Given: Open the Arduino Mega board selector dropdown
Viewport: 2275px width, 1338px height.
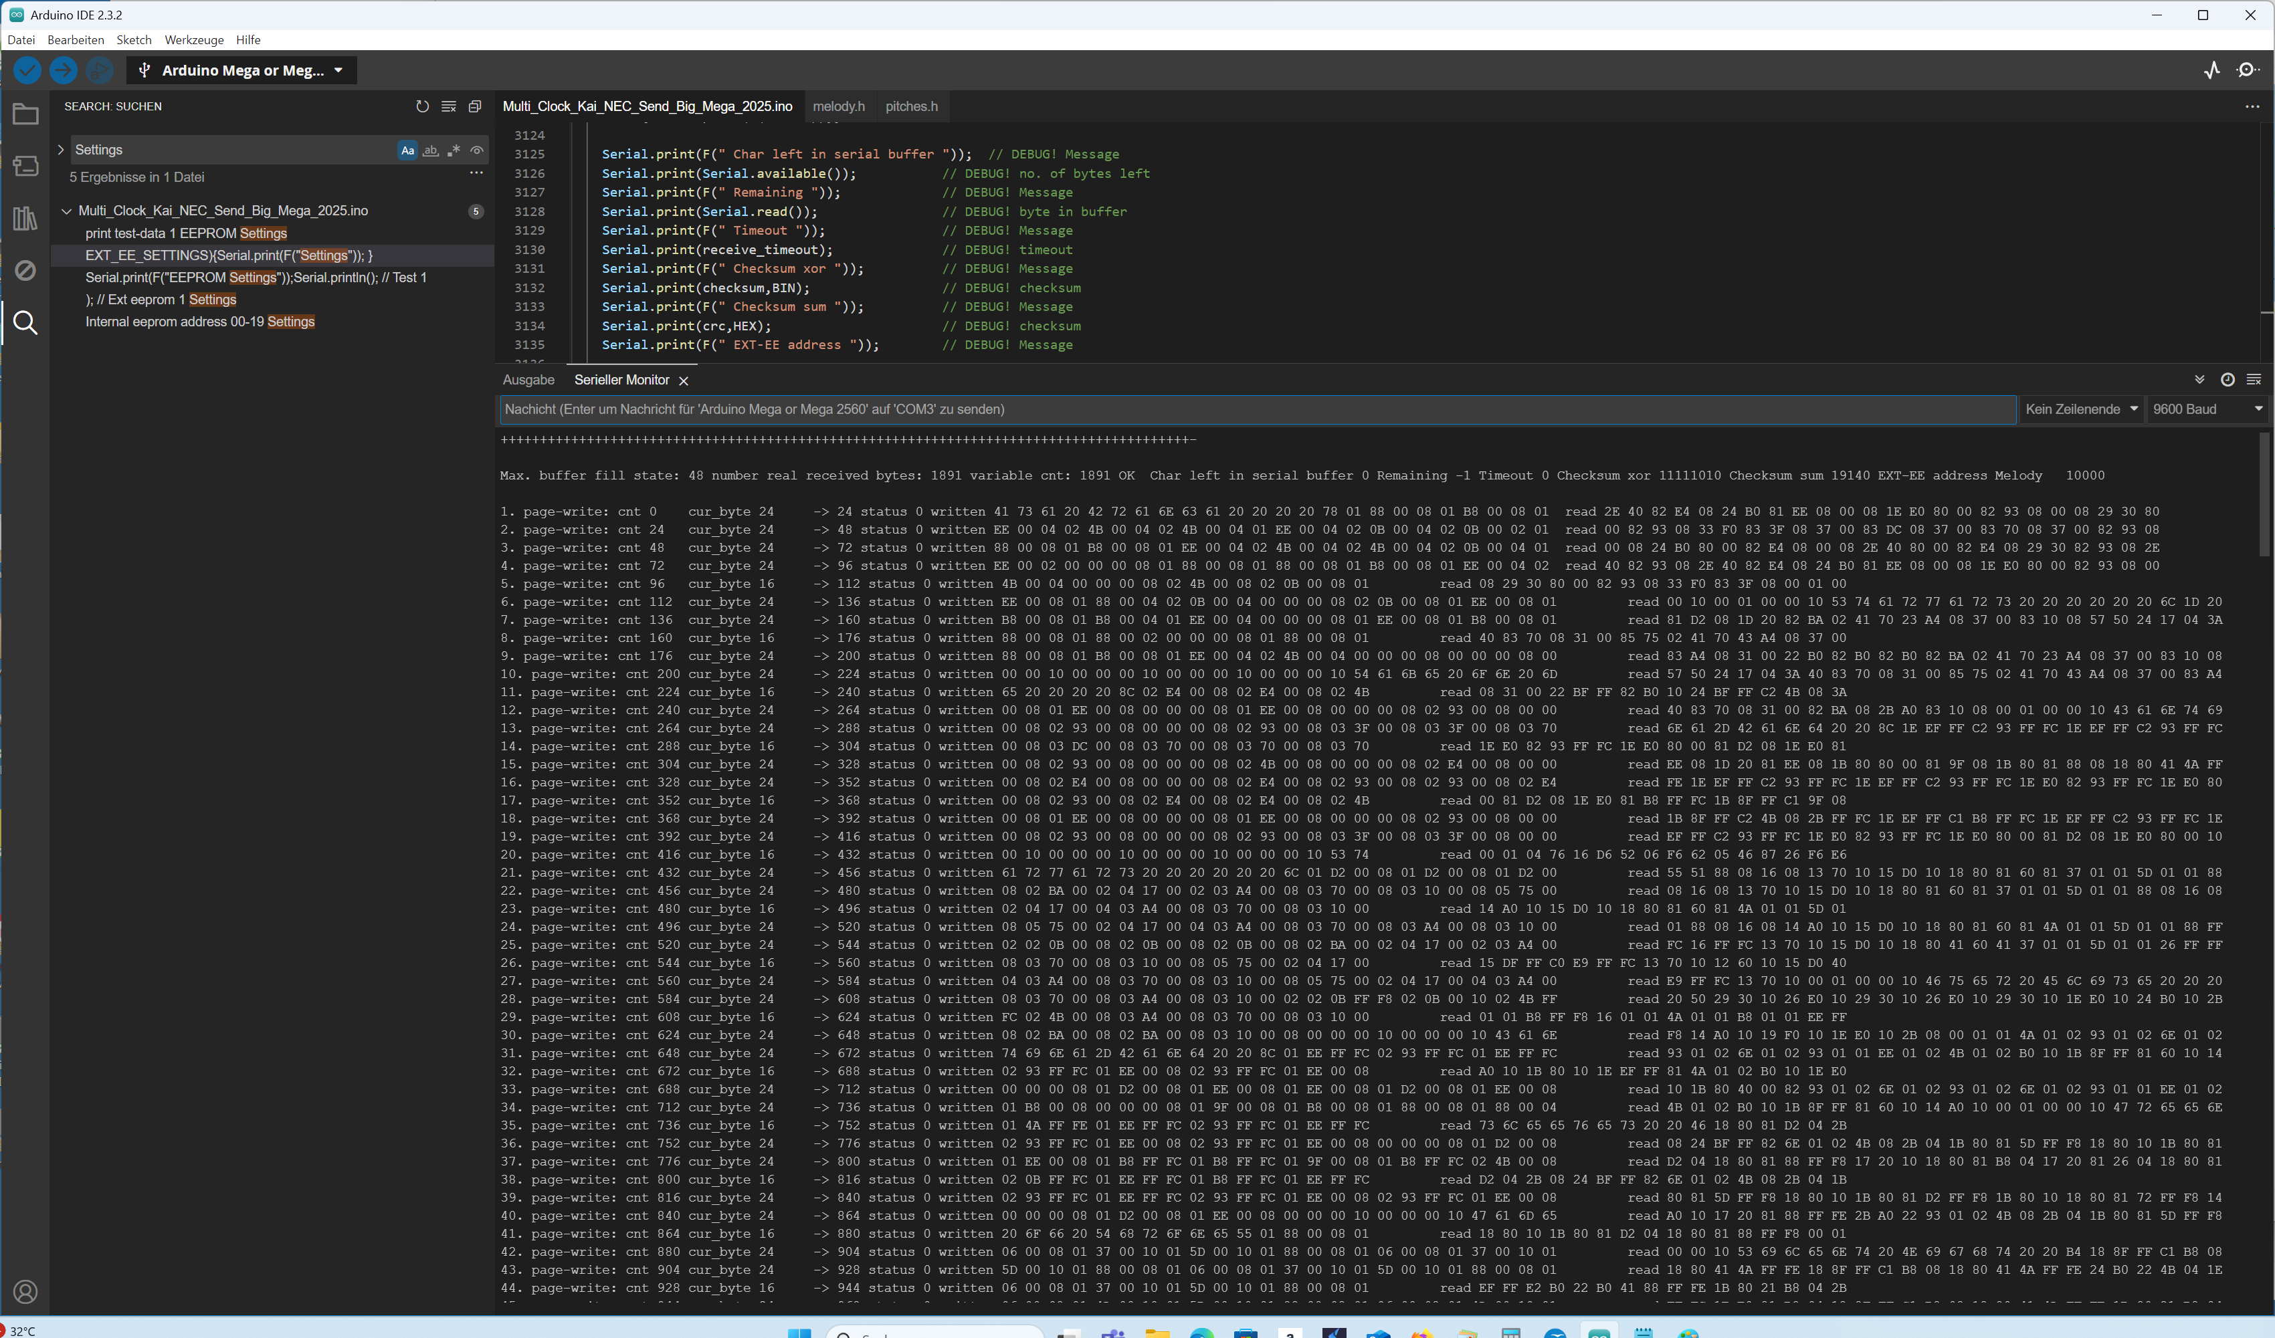Looking at the screenshot, I should 242,70.
